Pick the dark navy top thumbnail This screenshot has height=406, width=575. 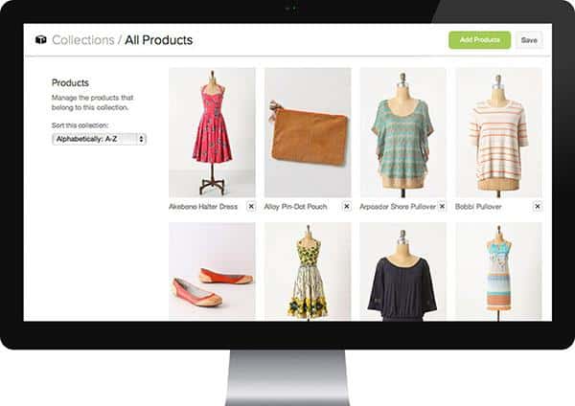402,272
